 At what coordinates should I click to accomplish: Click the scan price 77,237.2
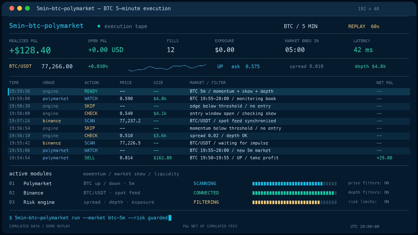click(x=131, y=121)
